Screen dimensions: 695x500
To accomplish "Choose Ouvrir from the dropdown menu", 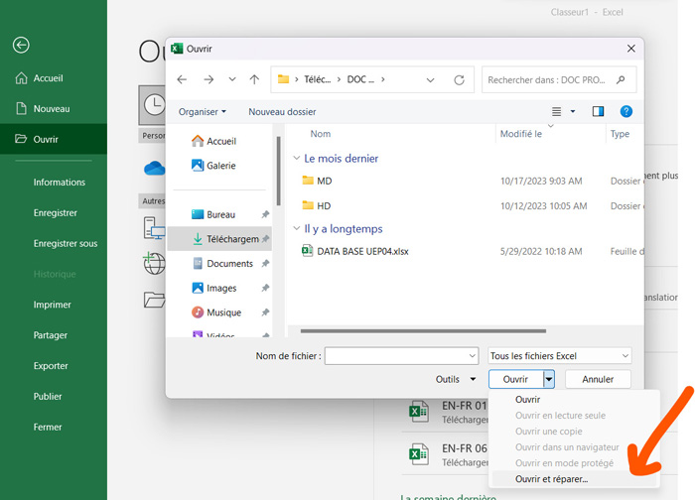I will point(527,400).
